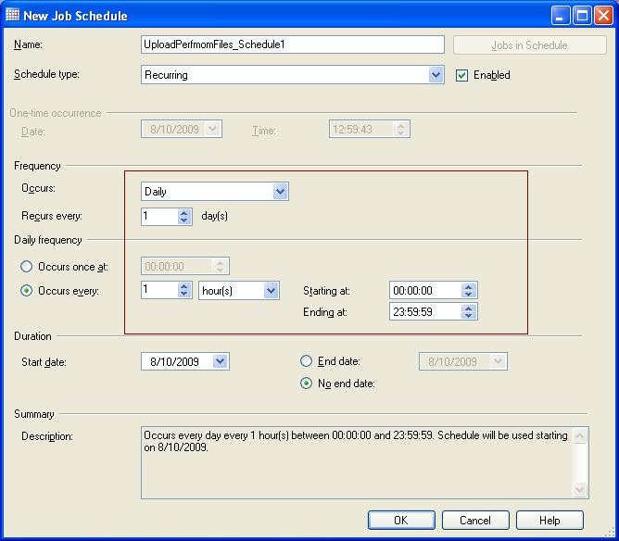Expand the Occurs frequency dropdown
The width and height of the screenshot is (619, 541).
point(281,192)
